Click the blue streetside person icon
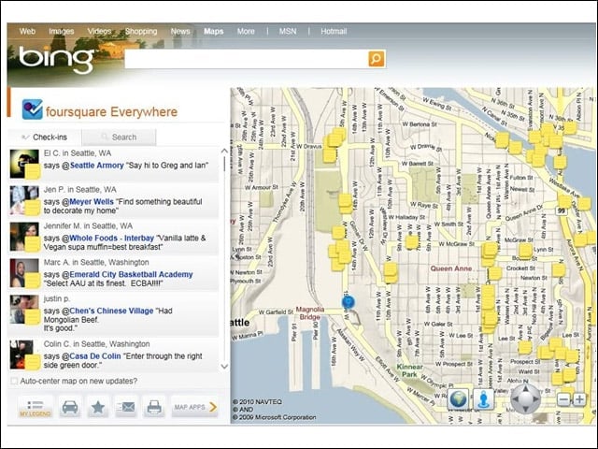Image resolution: width=598 pixels, height=449 pixels. point(484,399)
